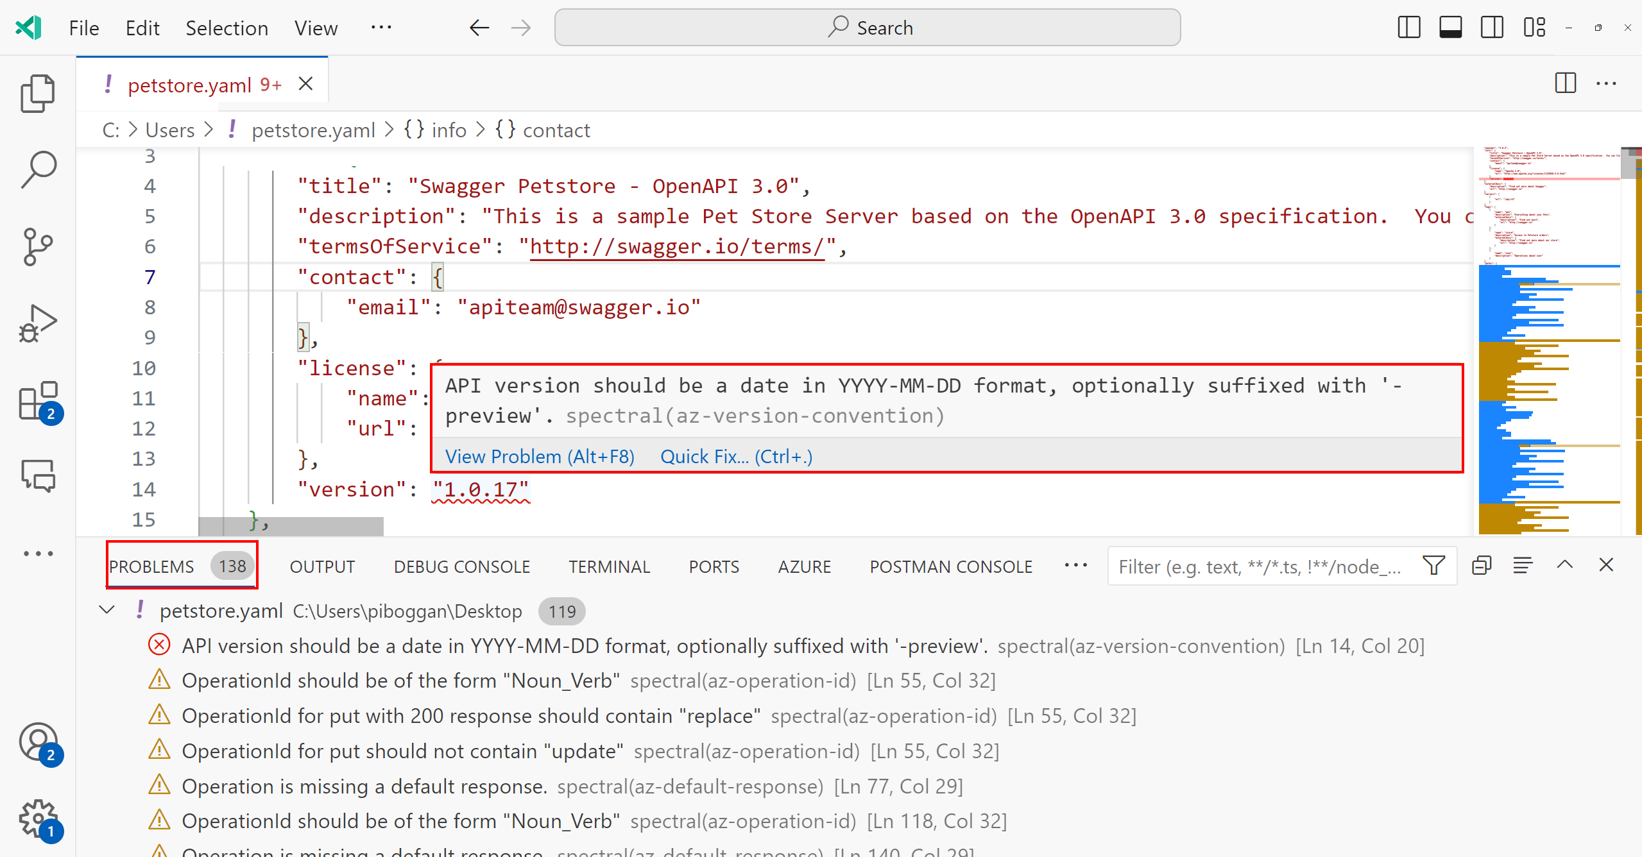Collapse the petstore.yaml problems group
This screenshot has height=857, width=1642.
pyautogui.click(x=107, y=610)
